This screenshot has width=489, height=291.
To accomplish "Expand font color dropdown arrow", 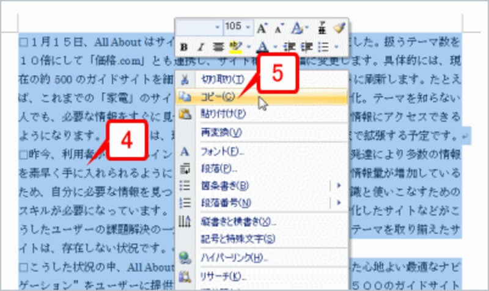I will coord(274,47).
